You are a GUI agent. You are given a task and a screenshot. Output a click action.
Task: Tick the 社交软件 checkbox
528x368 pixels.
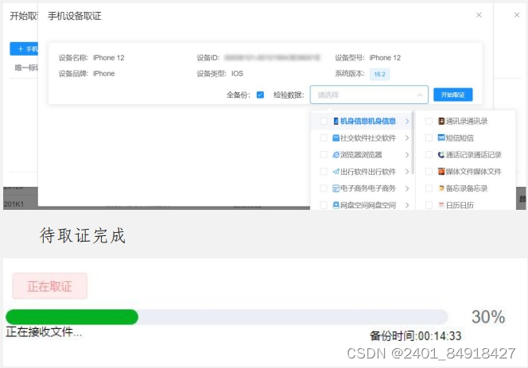click(x=324, y=138)
